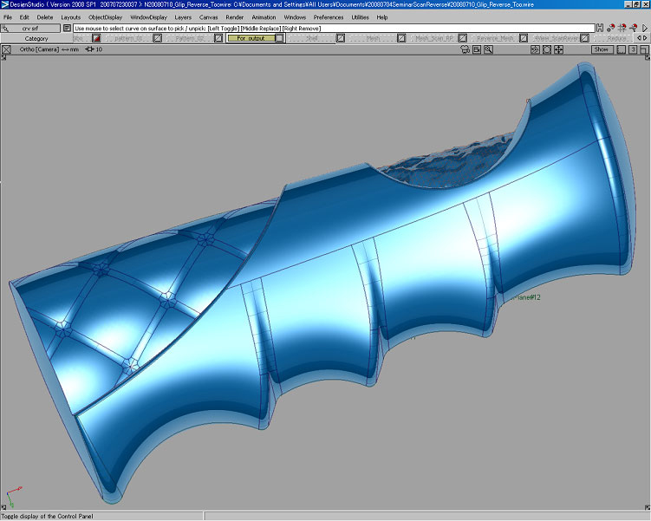The image size is (651, 521).
Task: Open the Category layer dropdown
Action: coord(36,38)
